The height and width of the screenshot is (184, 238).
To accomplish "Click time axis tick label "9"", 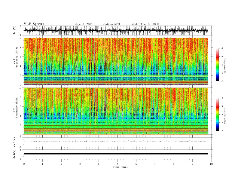I will coord(192,164).
